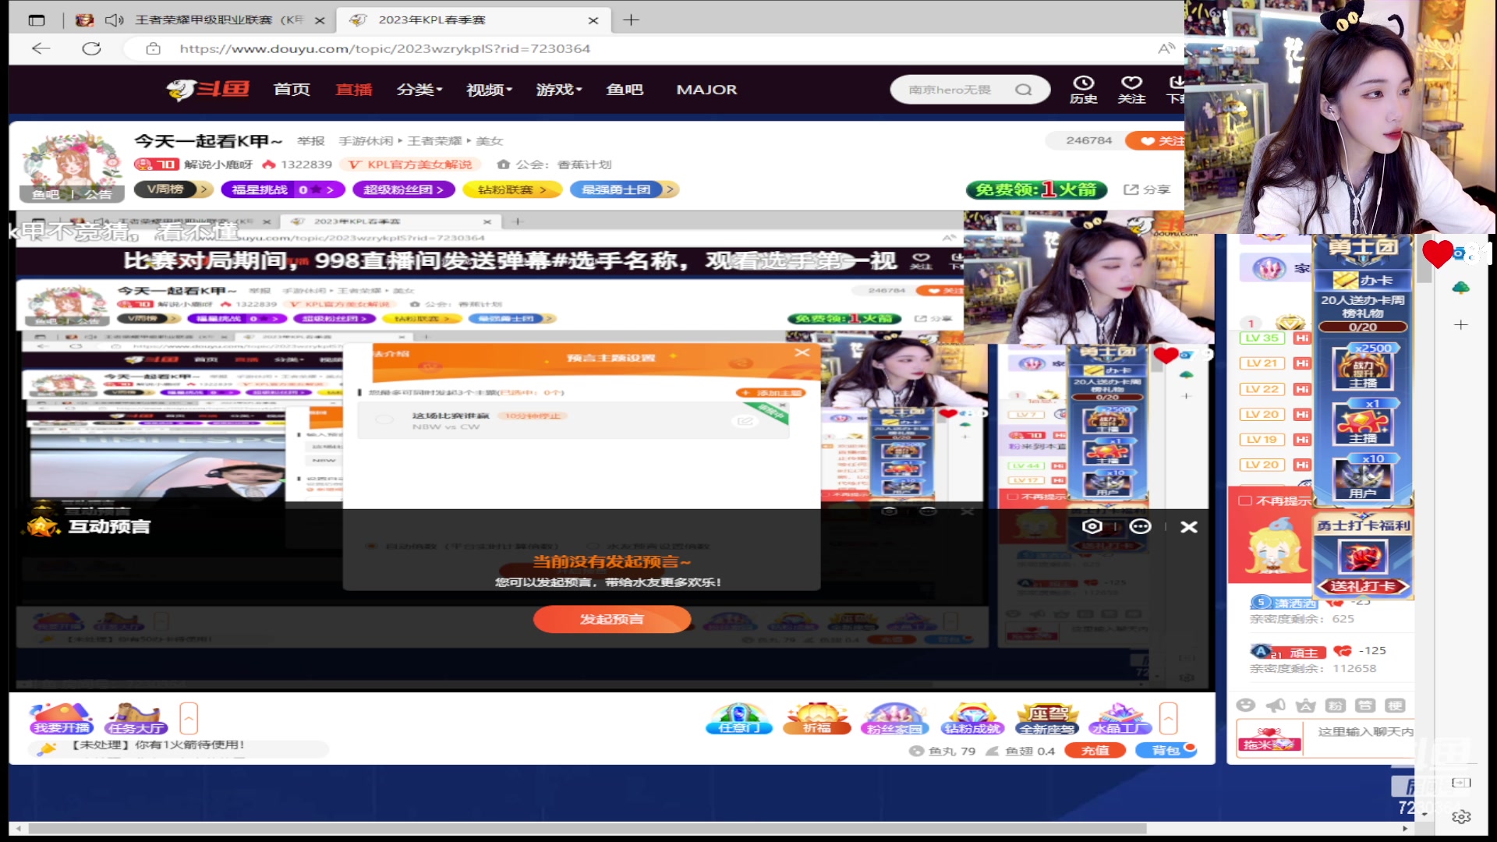Select 直播 in nav bar
The width and height of the screenshot is (1497, 842).
click(354, 90)
